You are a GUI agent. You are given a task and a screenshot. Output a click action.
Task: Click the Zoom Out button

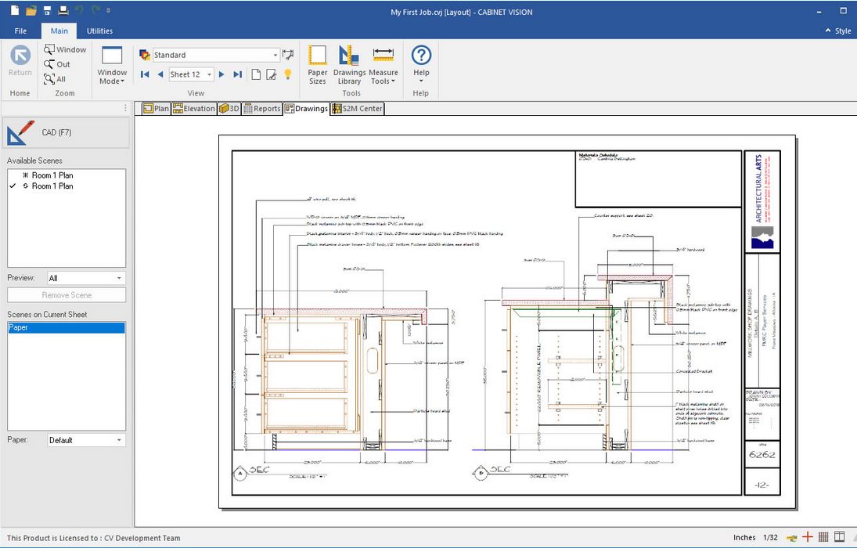pyautogui.click(x=55, y=64)
